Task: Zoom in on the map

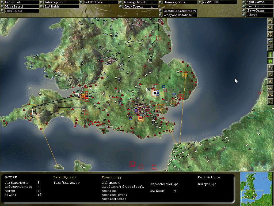Action: (x=270, y=21)
